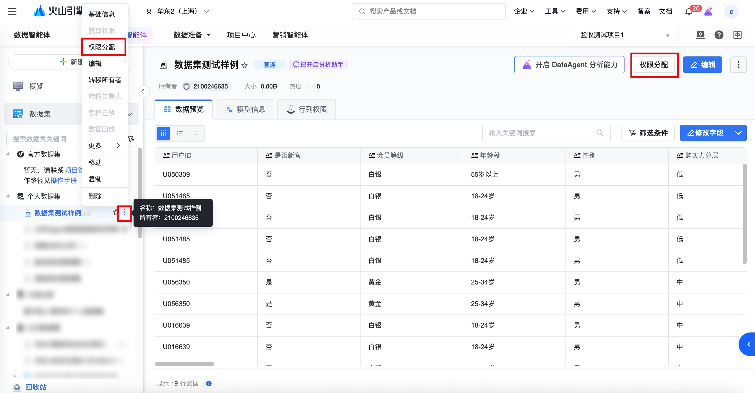Screen dimensions: 755x393
Task: Star the 数据集测试样例 title as favorite
Action: tap(244, 65)
